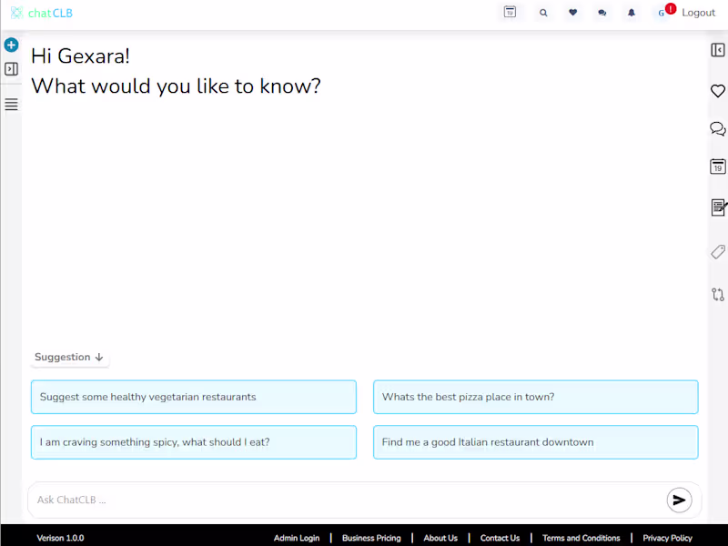Click the 'Hi Gexara!' greeting text
The height and width of the screenshot is (546, 728).
click(80, 56)
